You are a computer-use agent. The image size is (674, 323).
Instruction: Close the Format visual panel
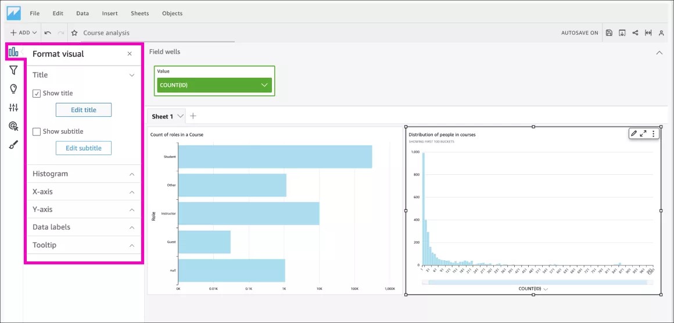click(130, 54)
